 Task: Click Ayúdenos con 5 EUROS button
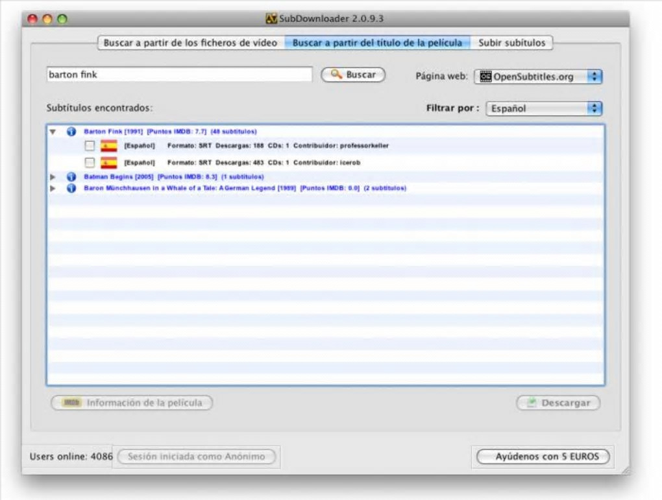pos(543,457)
